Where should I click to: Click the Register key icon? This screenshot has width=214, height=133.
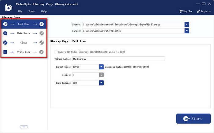pos(198,11)
